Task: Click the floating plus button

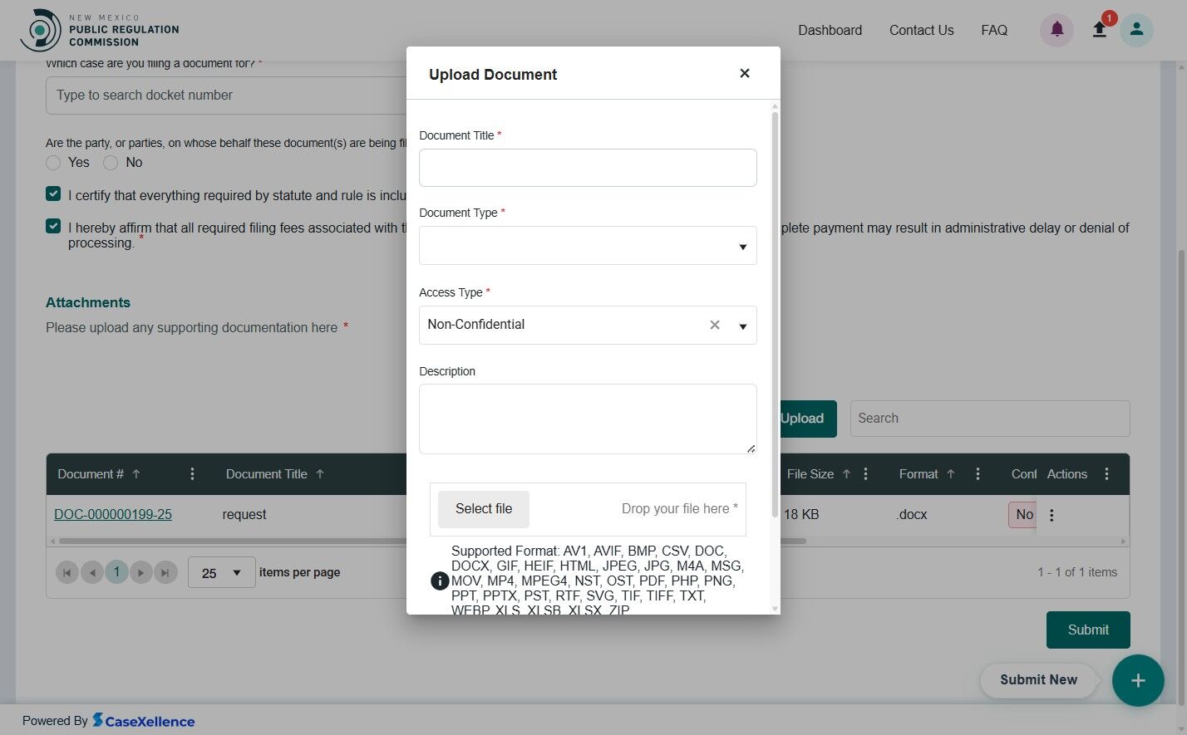Action: pos(1138,680)
